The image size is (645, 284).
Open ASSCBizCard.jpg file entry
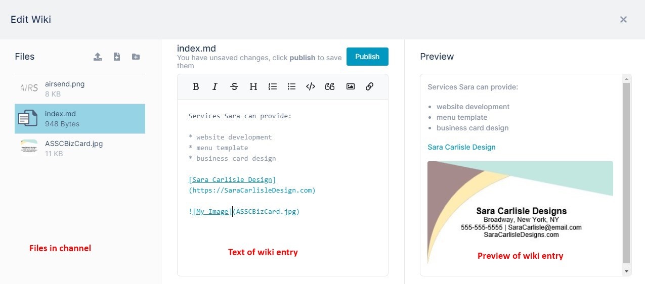point(80,149)
